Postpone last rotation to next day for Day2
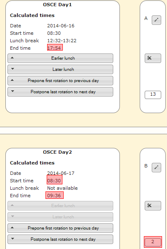The width and height of the screenshot is (167, 249). coord(60,239)
